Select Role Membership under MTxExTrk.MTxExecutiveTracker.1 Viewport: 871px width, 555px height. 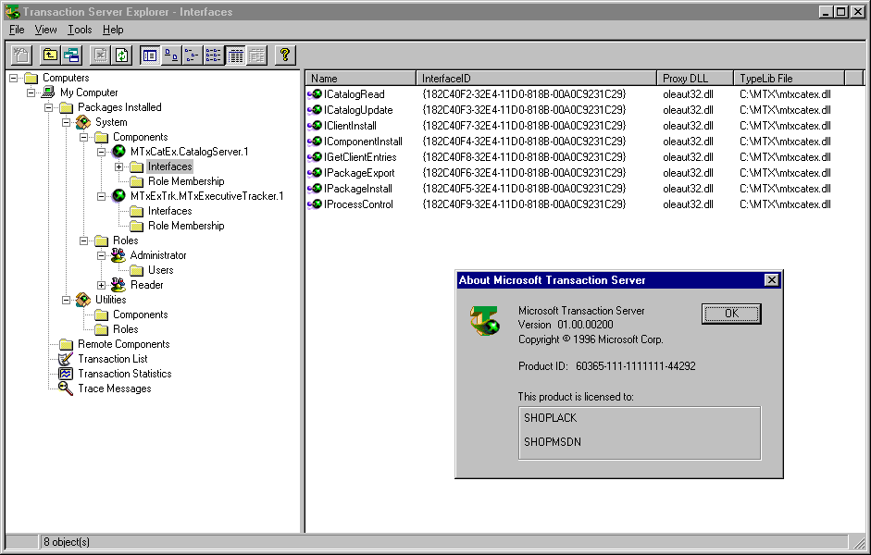coord(186,226)
